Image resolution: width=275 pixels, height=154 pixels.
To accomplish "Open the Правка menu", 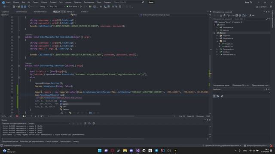I will pos(16,2).
